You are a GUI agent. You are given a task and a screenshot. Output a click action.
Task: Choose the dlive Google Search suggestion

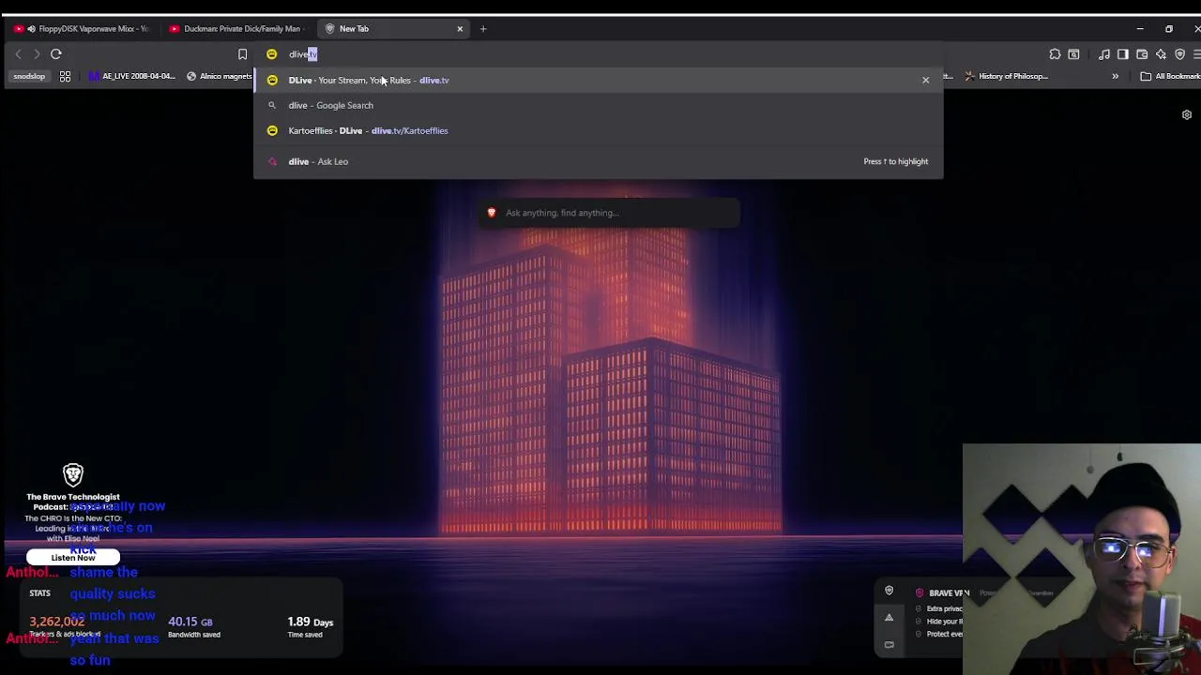point(598,105)
